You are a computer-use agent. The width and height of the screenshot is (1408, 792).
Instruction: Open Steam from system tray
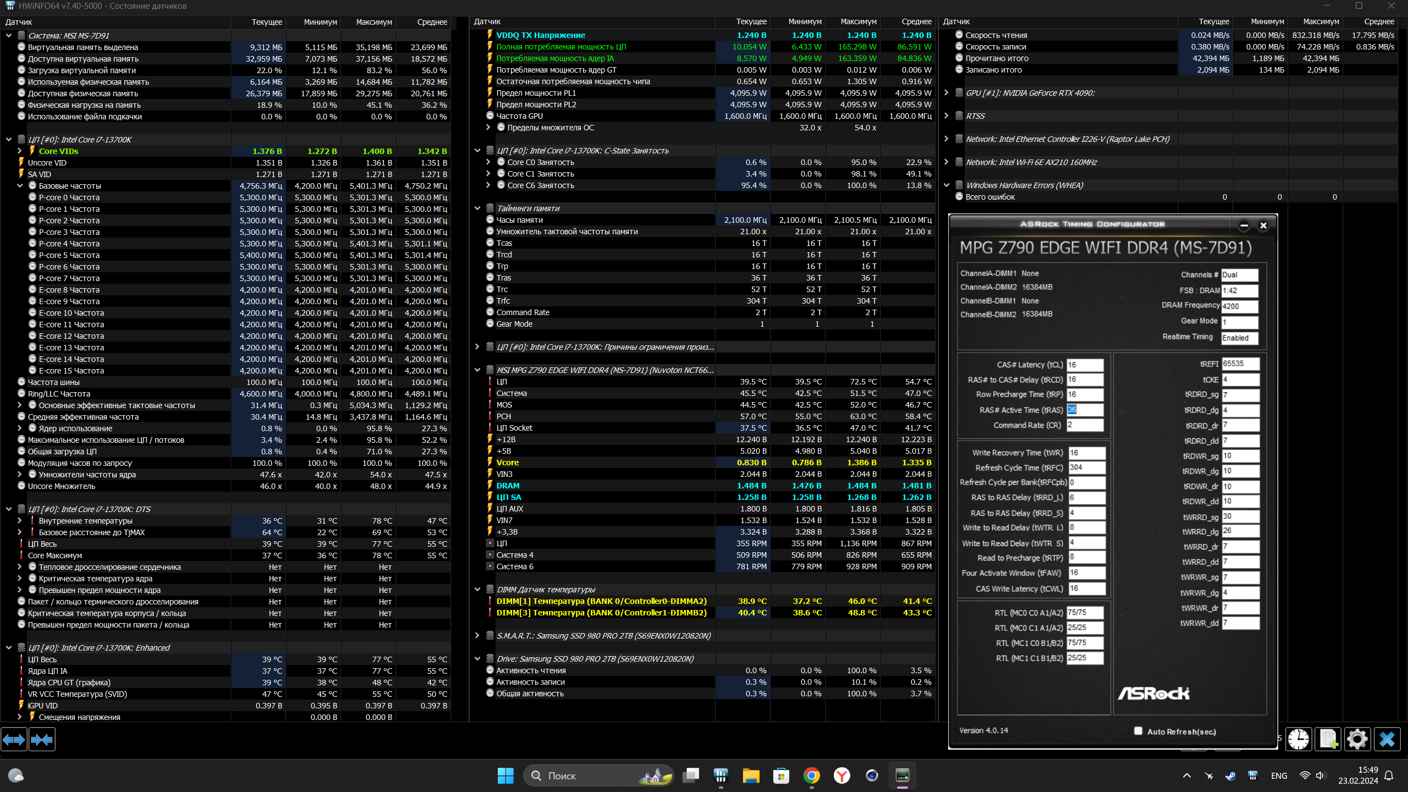click(1230, 776)
